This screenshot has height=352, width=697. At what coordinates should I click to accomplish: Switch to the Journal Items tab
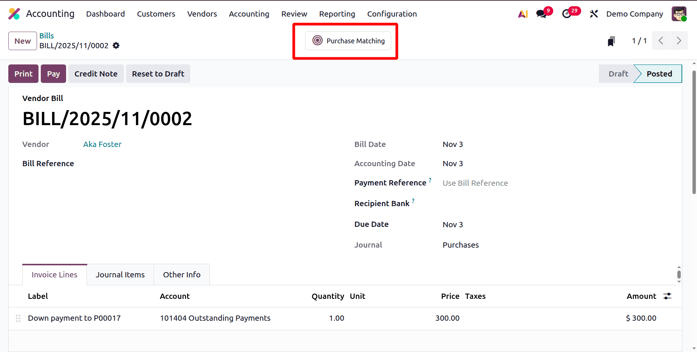pyautogui.click(x=120, y=274)
